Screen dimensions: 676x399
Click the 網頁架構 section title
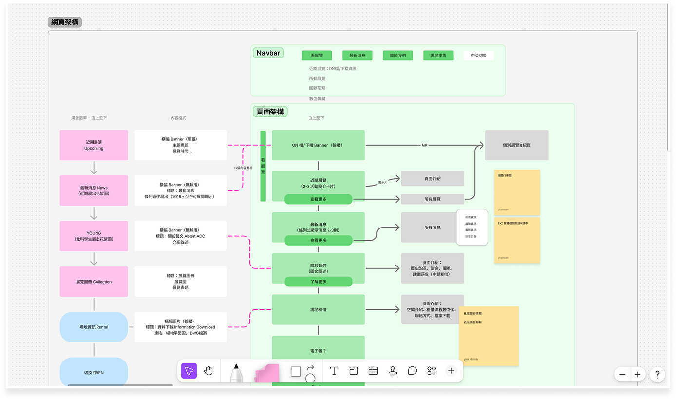[65, 22]
